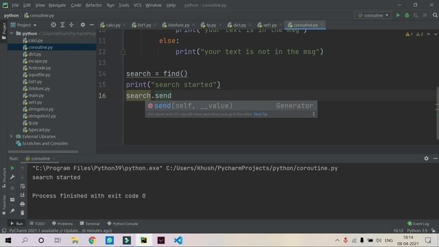The image size is (439, 247).
Task: Open stringslice.py in project tree
Action: coord(41,109)
